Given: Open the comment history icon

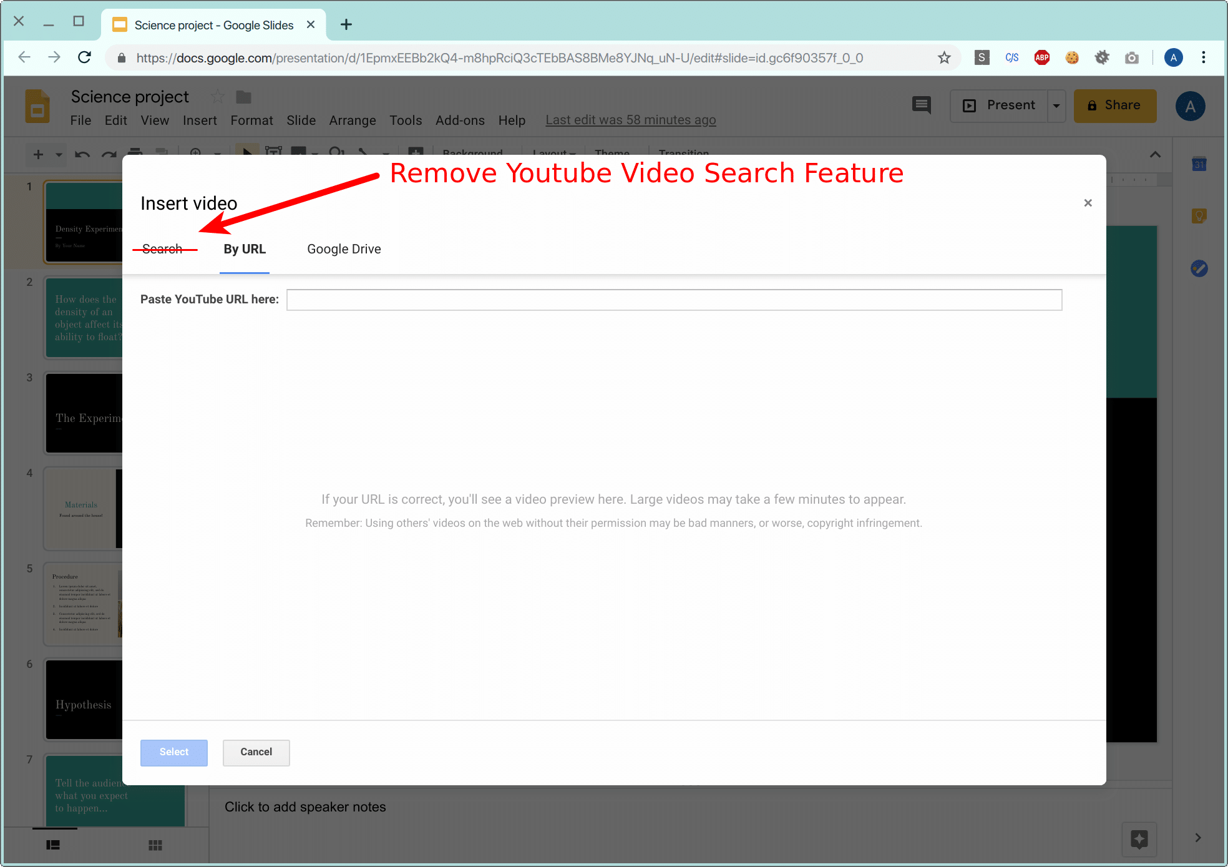Looking at the screenshot, I should pos(922,105).
